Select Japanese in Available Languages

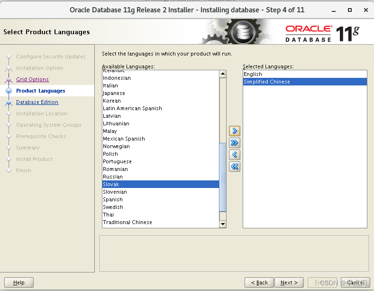(x=161, y=93)
